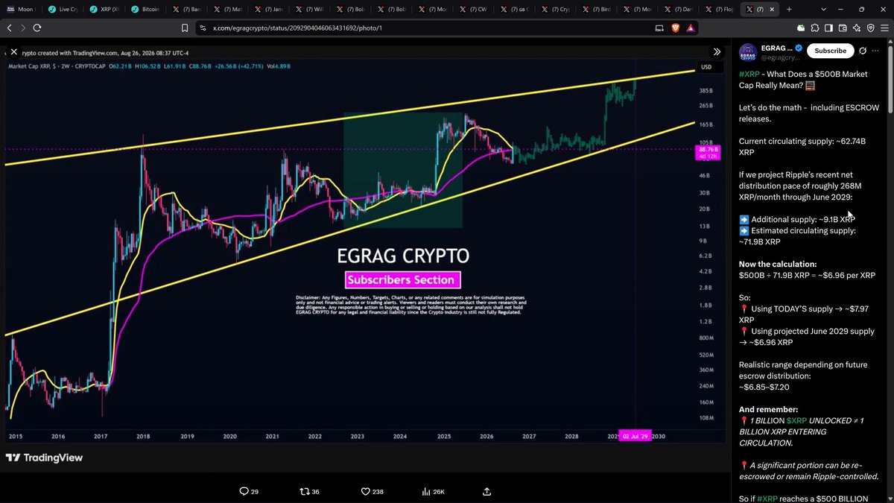The image size is (894, 503).
Task: Subscribe to EGRAG CRYPTO
Action: pos(830,51)
